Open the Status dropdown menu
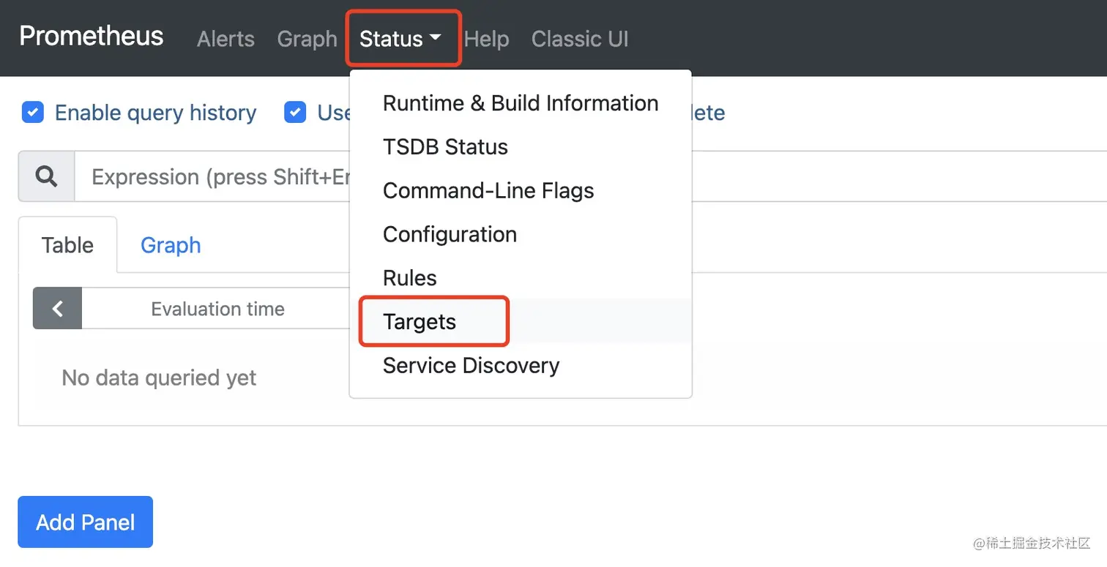 coord(400,39)
